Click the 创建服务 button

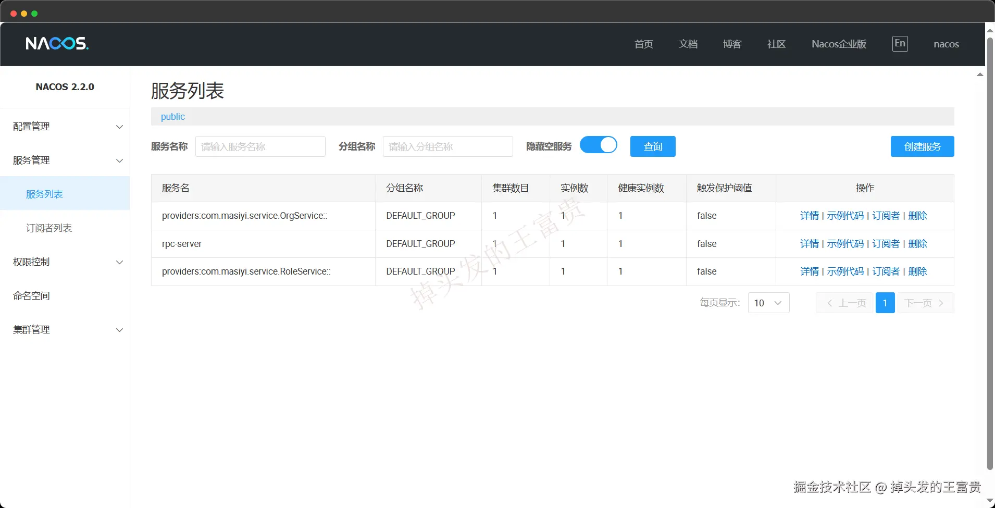pos(922,146)
